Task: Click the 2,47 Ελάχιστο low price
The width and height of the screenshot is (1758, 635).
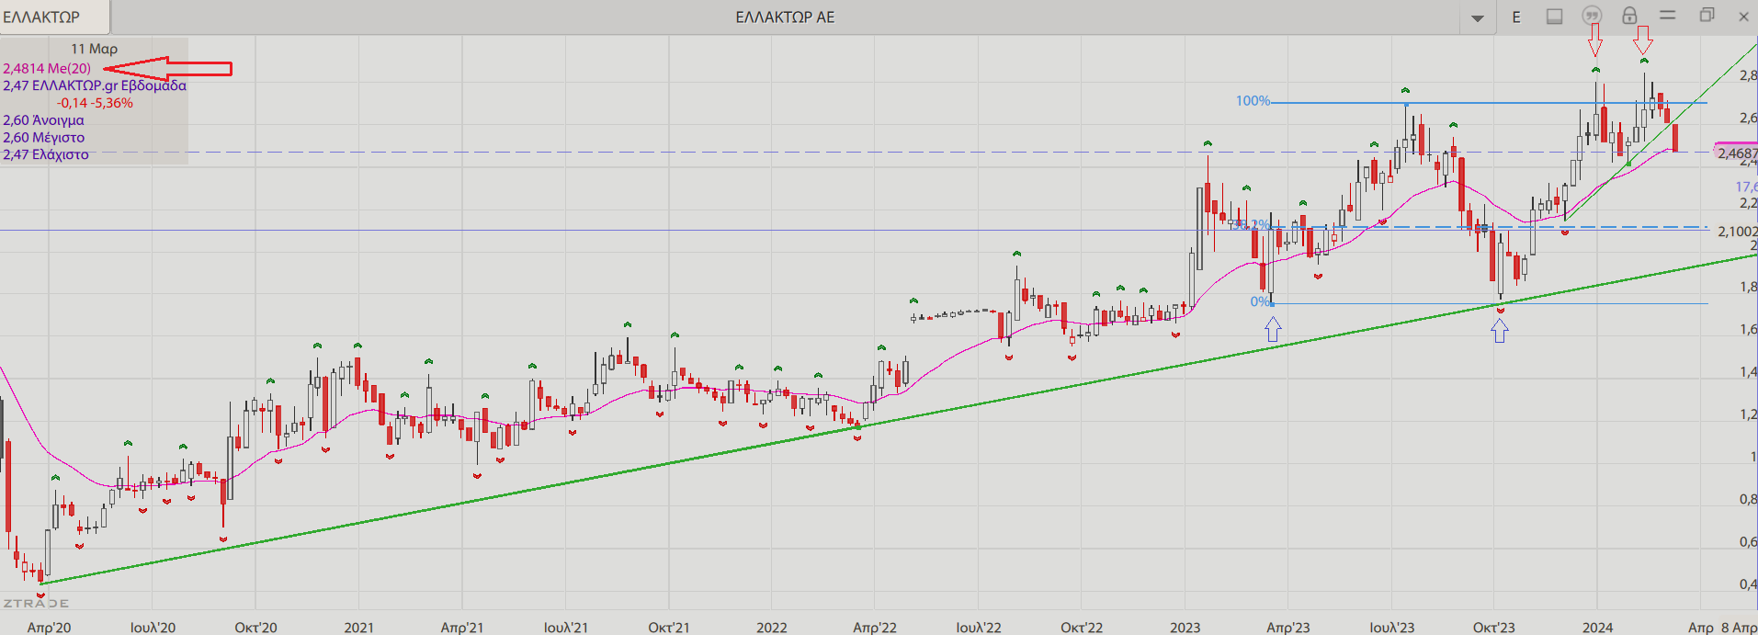Action: (x=46, y=154)
